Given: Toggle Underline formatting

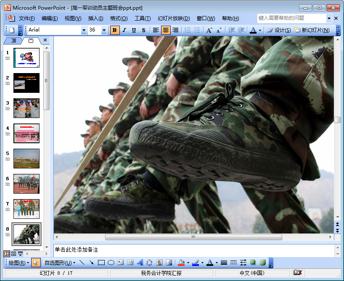Looking at the screenshot, I should (x=134, y=30).
